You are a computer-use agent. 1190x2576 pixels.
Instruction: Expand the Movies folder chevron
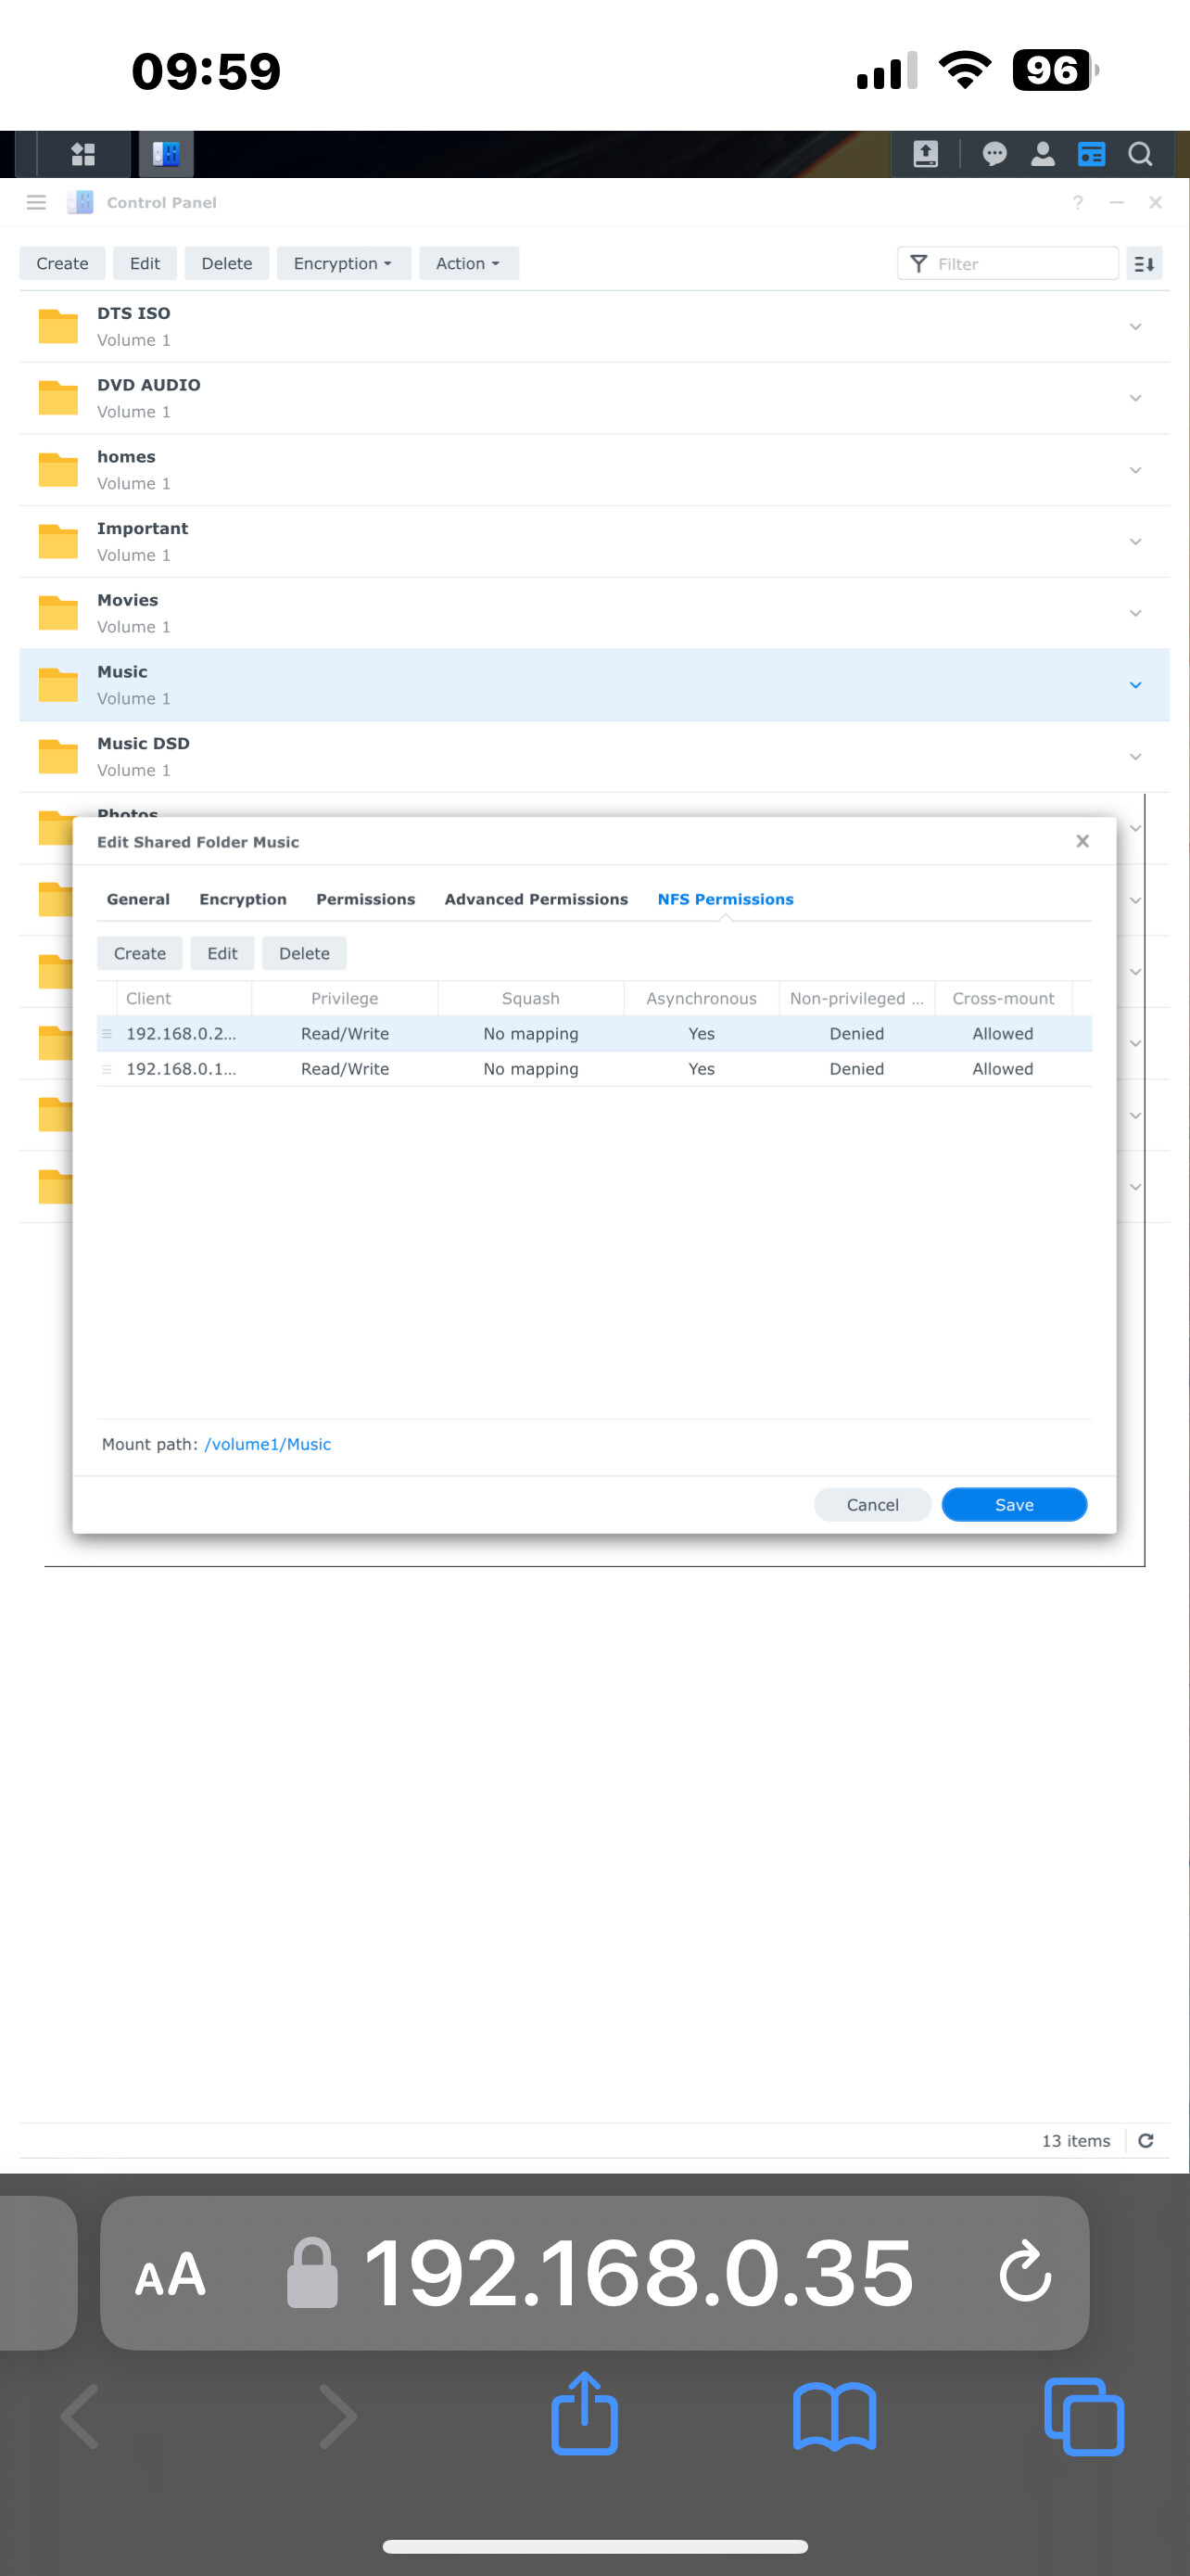[1135, 613]
